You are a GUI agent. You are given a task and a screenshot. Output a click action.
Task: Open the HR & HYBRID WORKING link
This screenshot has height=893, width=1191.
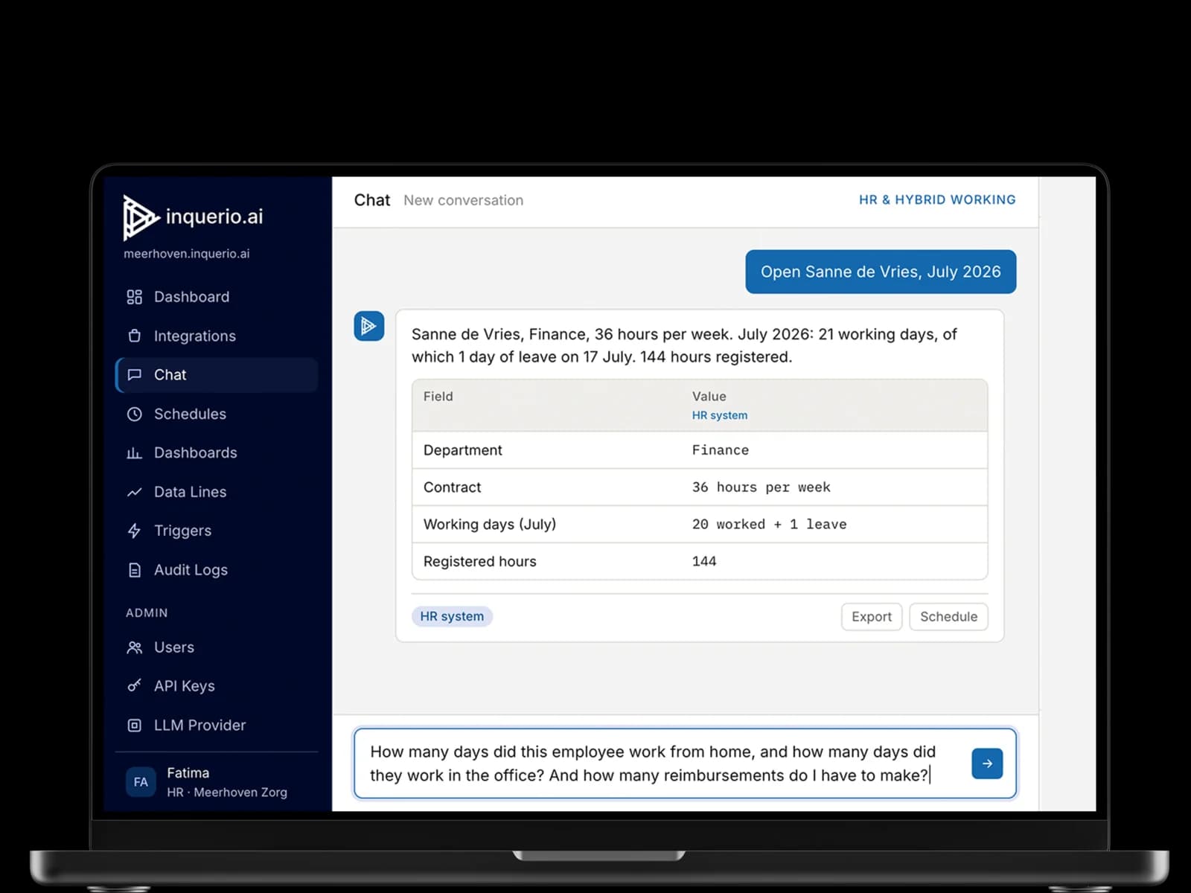point(937,199)
